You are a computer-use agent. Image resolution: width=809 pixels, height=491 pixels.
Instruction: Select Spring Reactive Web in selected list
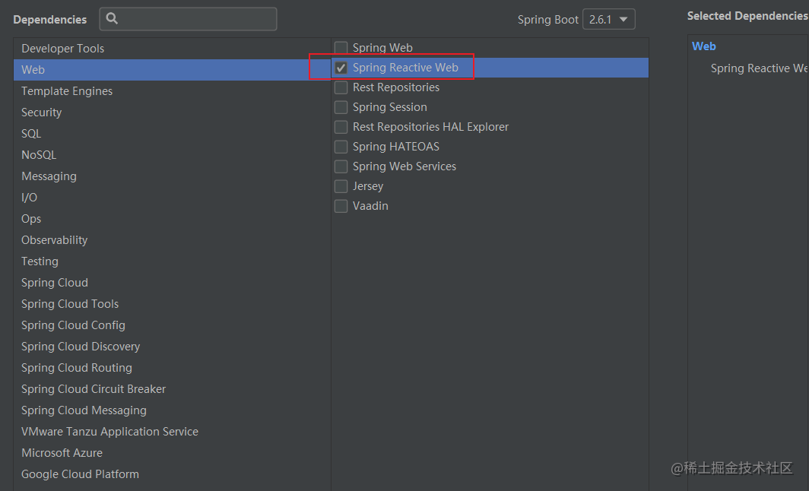pyautogui.click(x=759, y=68)
